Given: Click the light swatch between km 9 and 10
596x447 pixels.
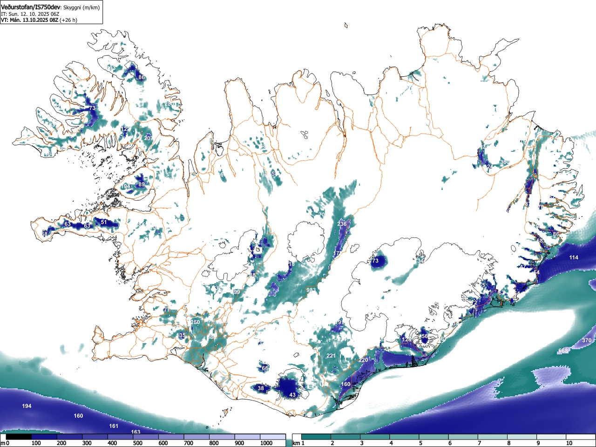Looking at the screenshot, I should click(x=551, y=437).
